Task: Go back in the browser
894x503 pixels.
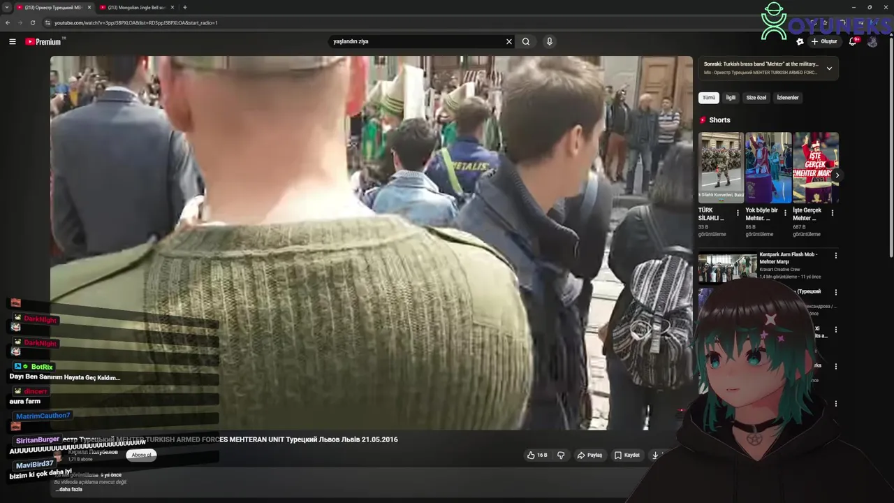Action: click(x=8, y=23)
